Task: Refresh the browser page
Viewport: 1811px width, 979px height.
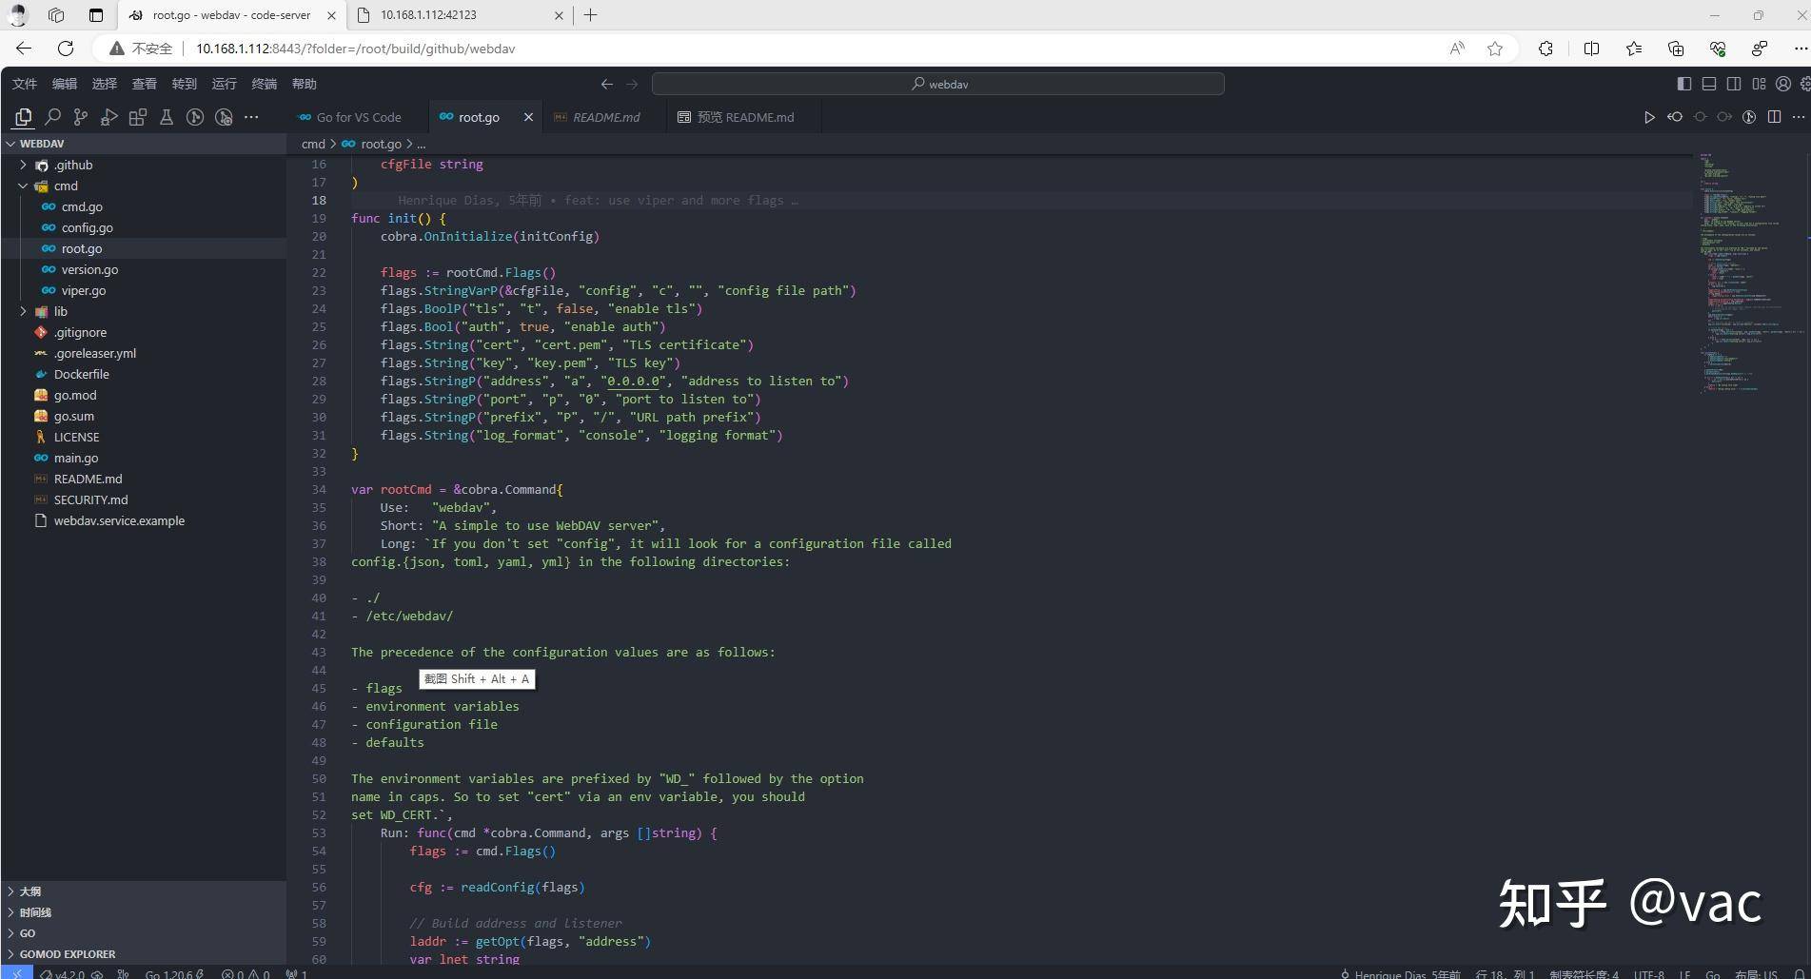Action: [66, 49]
